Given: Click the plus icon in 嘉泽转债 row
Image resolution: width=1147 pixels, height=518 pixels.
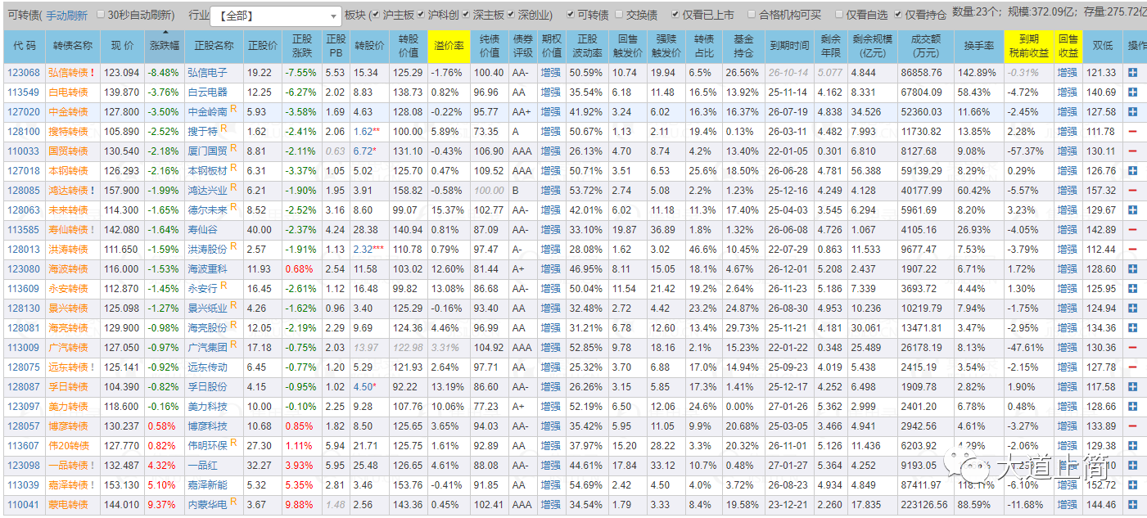Looking at the screenshot, I should 1132,485.
